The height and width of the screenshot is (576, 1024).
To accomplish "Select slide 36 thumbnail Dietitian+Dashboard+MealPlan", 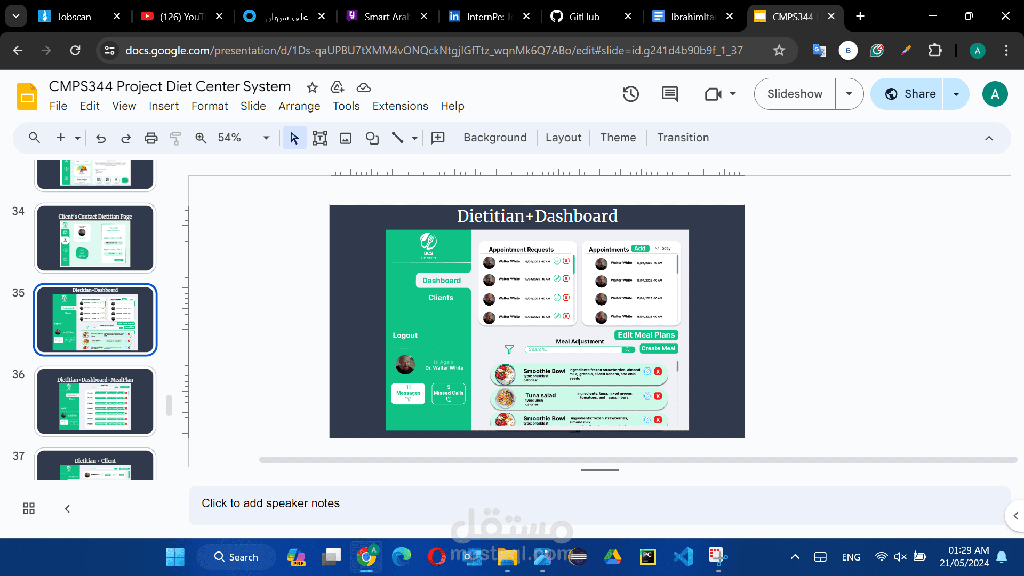I will point(95,402).
